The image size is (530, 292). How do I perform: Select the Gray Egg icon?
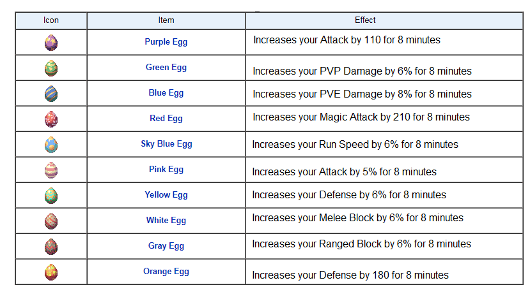pos(51,247)
